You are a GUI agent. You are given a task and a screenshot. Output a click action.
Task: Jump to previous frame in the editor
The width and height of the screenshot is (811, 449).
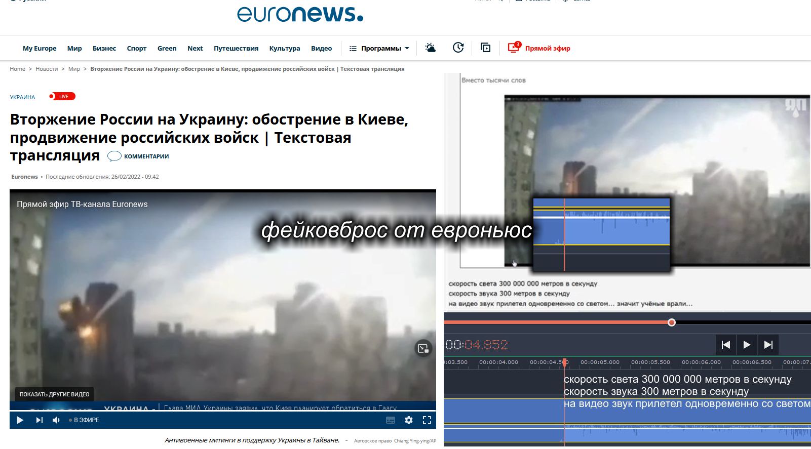point(726,345)
